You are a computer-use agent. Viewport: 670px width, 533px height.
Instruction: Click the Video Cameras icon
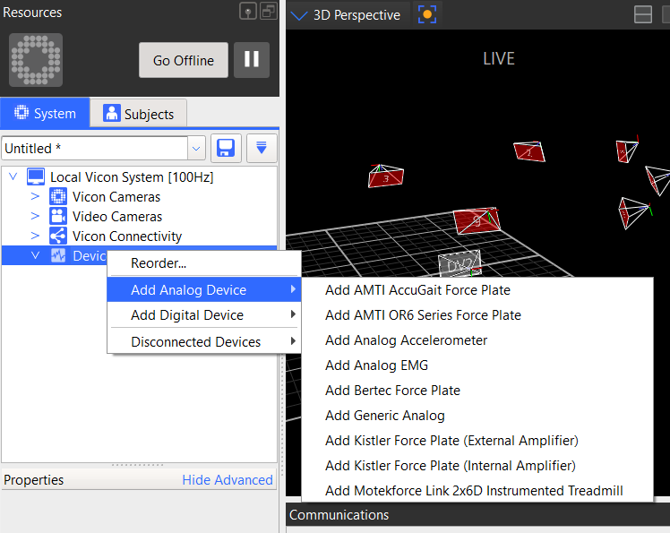(x=58, y=216)
